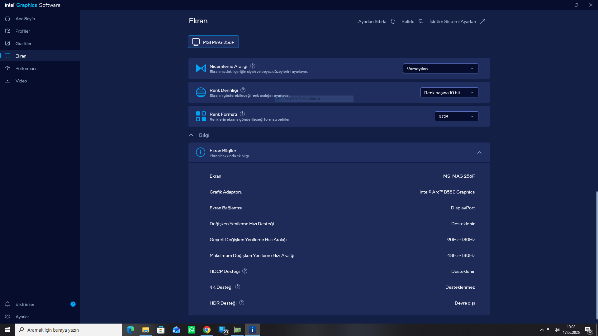Click Ekran Bilgileri info icon
598x336 pixels.
point(201,152)
